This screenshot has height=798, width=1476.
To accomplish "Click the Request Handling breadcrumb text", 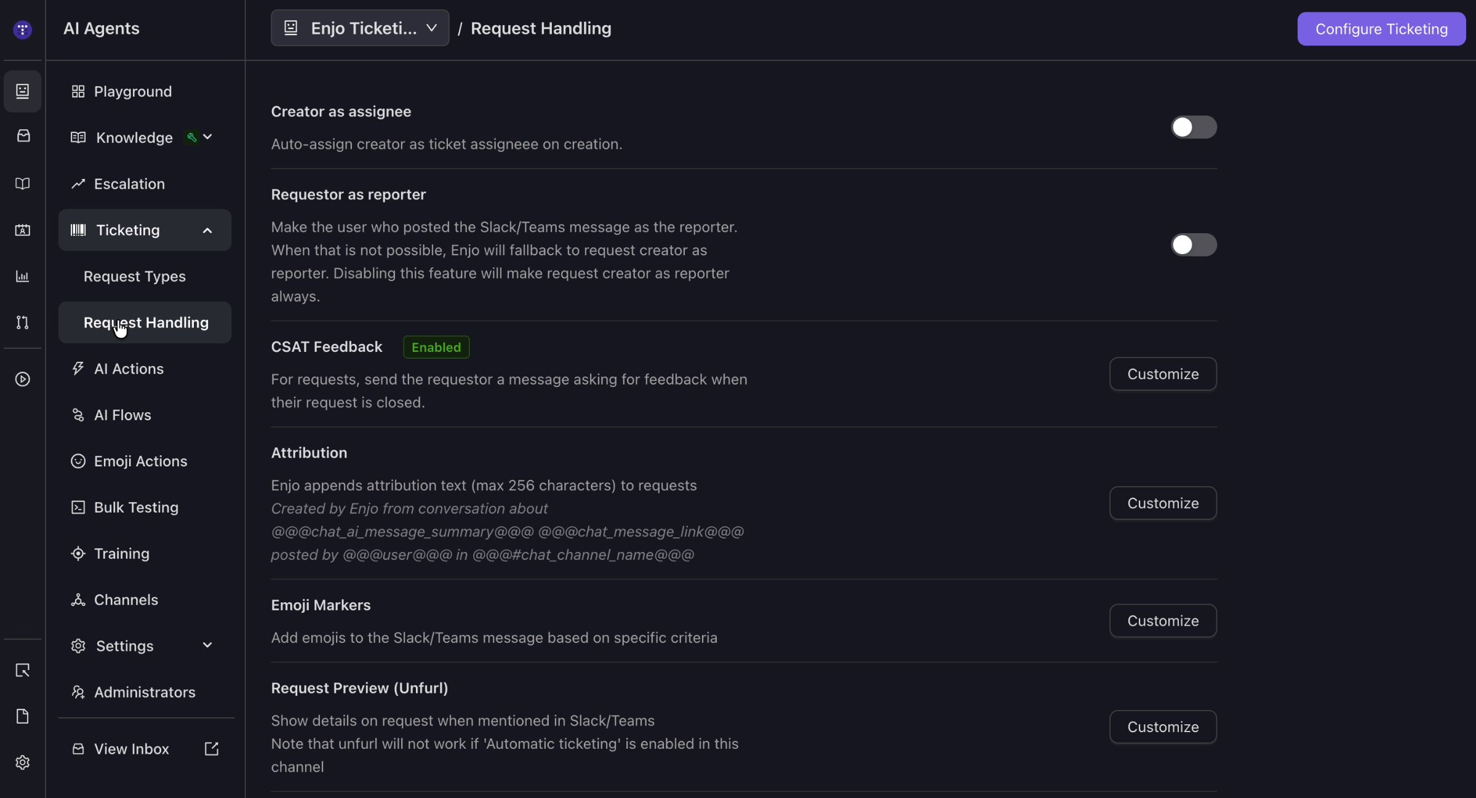I will 541,28.
